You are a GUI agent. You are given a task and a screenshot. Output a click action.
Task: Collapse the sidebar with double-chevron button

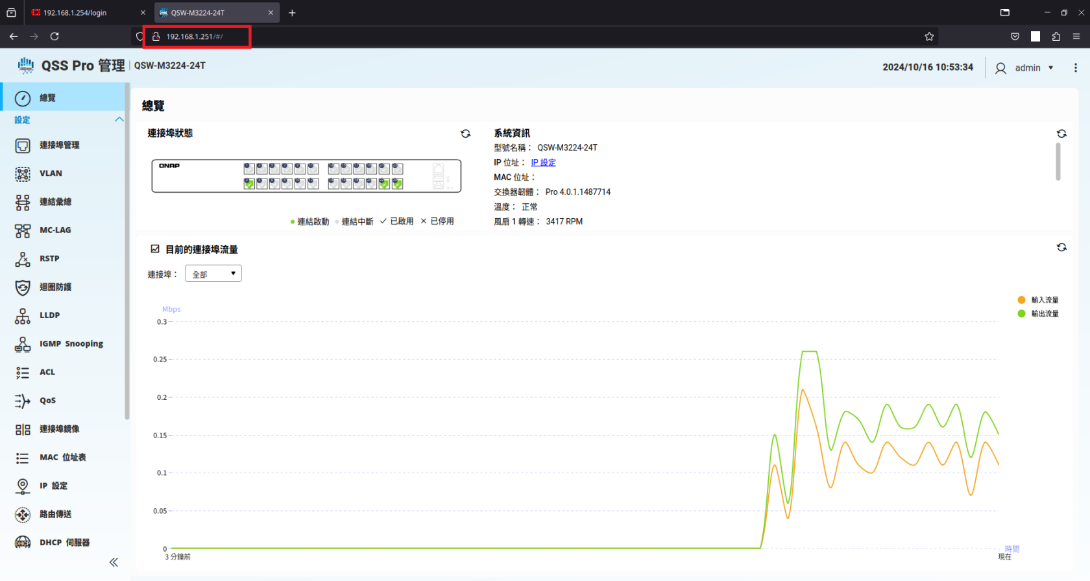pyautogui.click(x=114, y=562)
